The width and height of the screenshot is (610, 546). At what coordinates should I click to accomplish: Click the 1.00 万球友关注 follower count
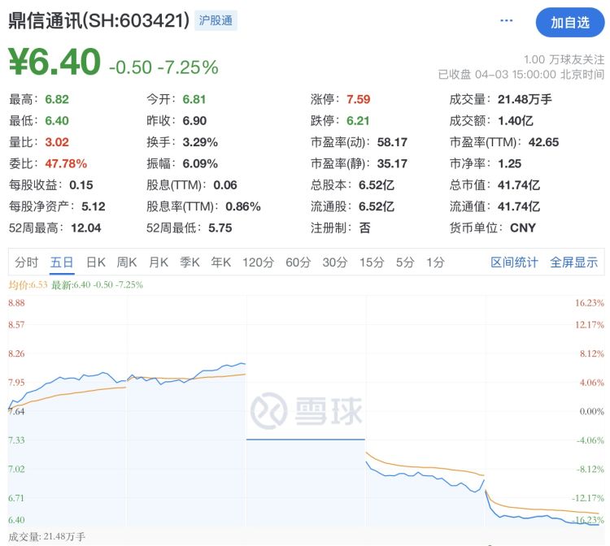[x=564, y=59]
